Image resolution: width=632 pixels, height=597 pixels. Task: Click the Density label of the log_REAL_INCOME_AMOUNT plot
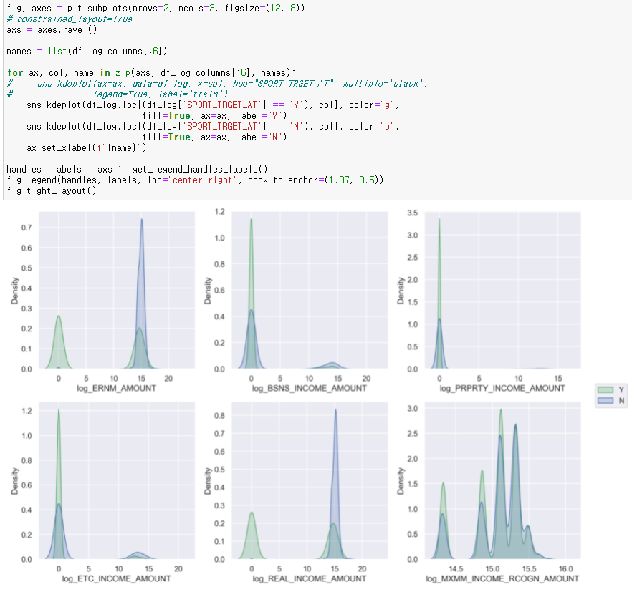pos(208,481)
